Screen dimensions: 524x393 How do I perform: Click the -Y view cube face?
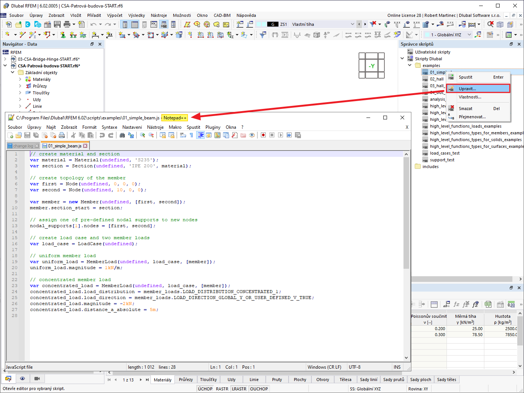tap(372, 66)
